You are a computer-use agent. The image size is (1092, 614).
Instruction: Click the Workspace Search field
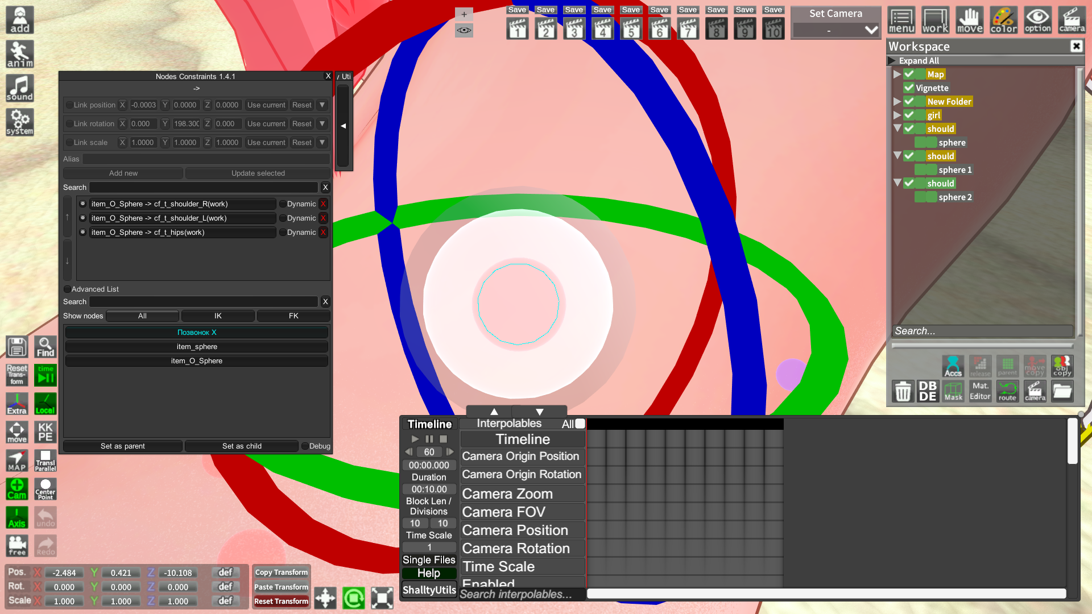(x=982, y=331)
